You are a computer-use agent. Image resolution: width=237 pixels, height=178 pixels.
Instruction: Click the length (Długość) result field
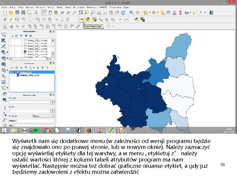pyautogui.click(x=36, y=121)
